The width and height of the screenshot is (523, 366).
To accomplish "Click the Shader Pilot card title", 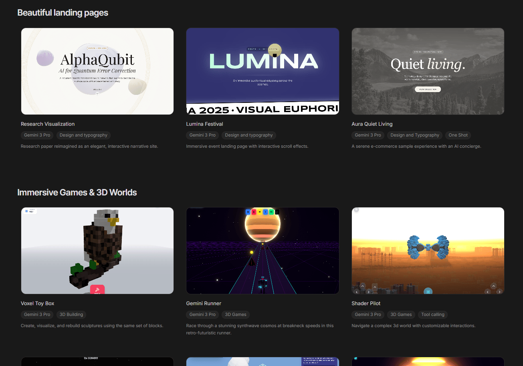I will 366,304.
